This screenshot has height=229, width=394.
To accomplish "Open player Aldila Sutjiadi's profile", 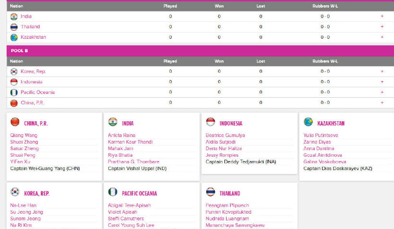I will [x=221, y=142].
